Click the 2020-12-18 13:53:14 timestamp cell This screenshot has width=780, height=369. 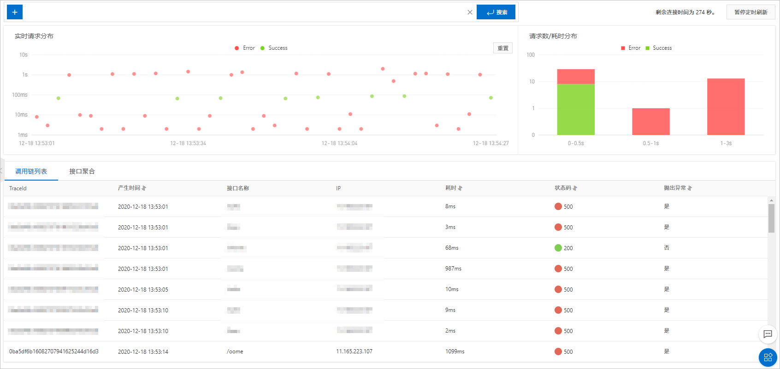[x=143, y=351]
